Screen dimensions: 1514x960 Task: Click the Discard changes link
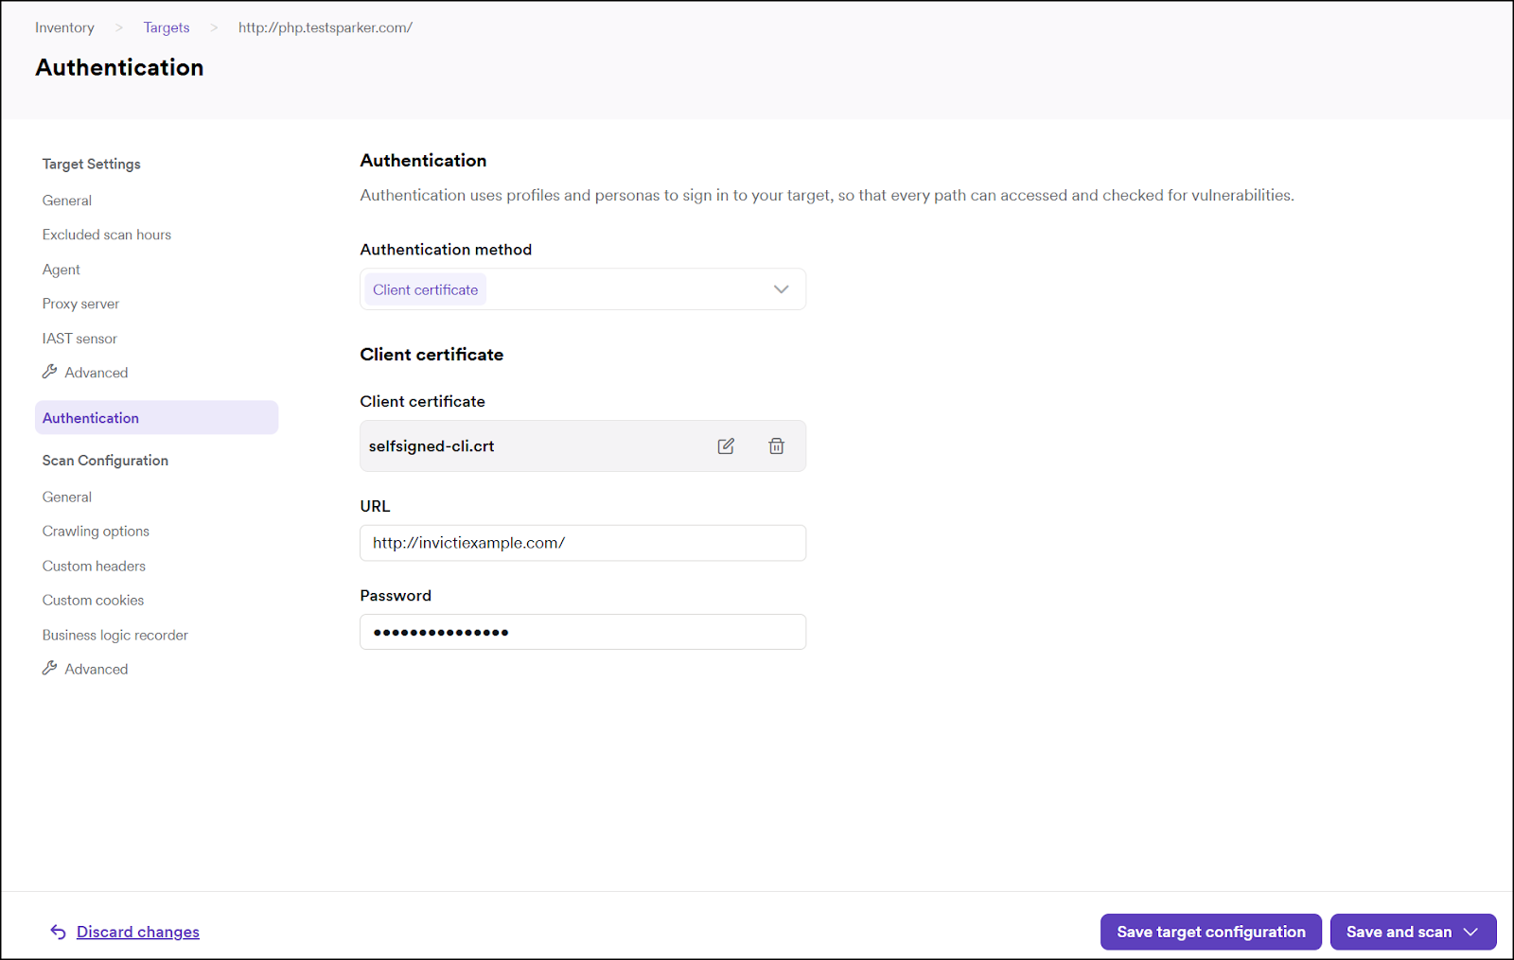point(138,932)
